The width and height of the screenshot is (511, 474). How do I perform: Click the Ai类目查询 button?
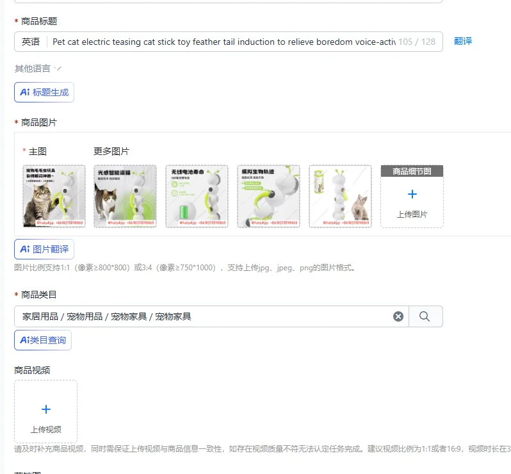point(43,340)
